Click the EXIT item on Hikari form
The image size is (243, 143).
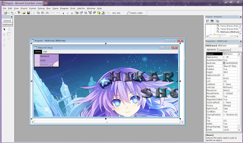click(x=45, y=52)
